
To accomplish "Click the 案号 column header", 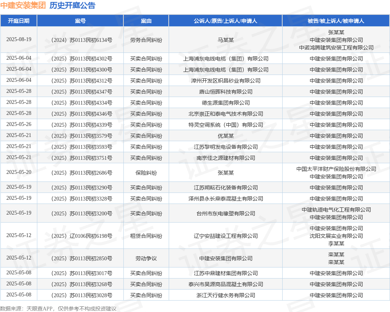I will click(x=80, y=21).
